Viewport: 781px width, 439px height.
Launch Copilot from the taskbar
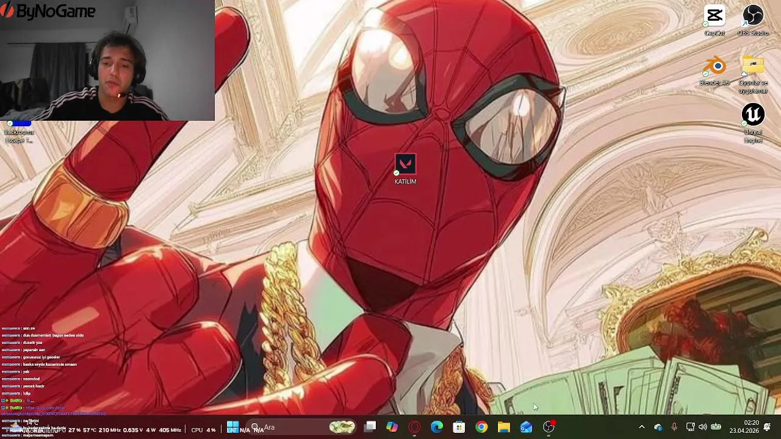pos(392,427)
